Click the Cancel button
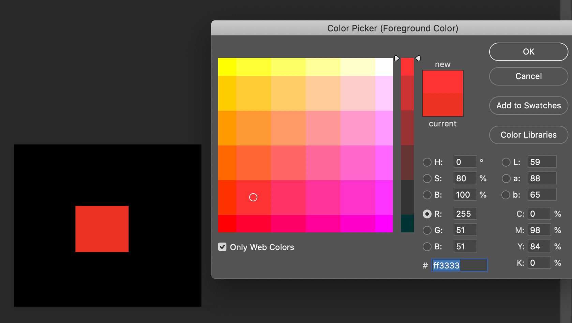Image resolution: width=572 pixels, height=323 pixels. (x=528, y=76)
